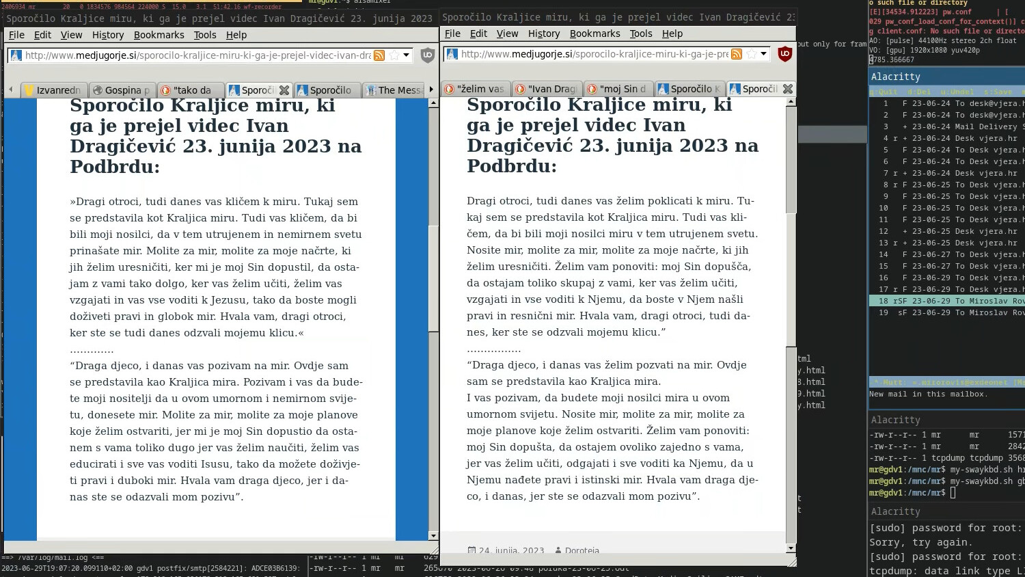Click vertical scrollbar thumb in right browser

[791, 280]
